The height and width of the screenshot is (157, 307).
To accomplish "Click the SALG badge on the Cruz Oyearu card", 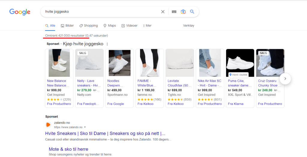I will pos(263,53).
